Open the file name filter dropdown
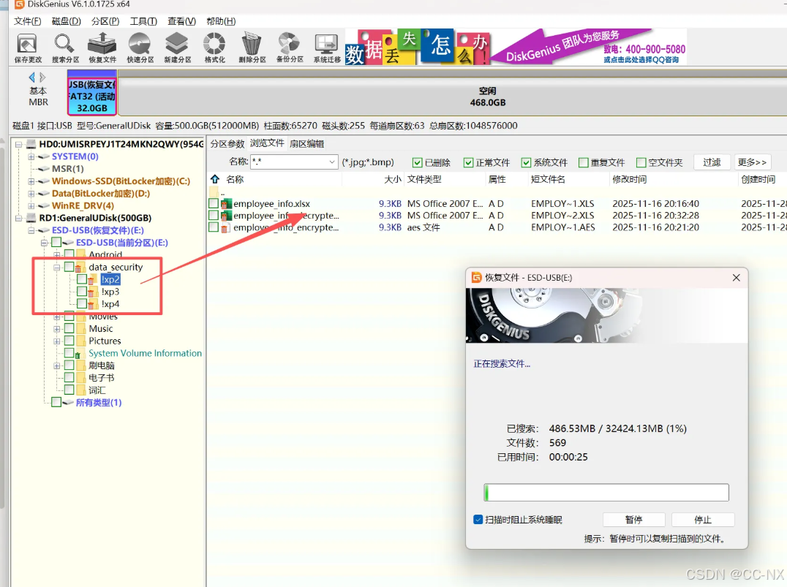 pyautogui.click(x=332, y=162)
